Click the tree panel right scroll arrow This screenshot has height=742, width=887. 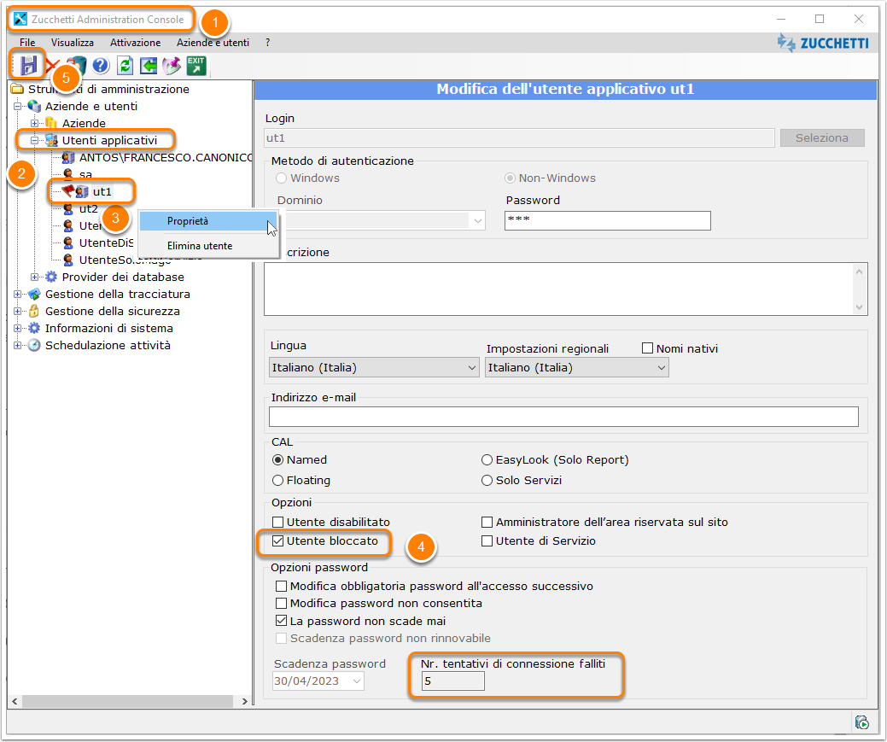244,701
